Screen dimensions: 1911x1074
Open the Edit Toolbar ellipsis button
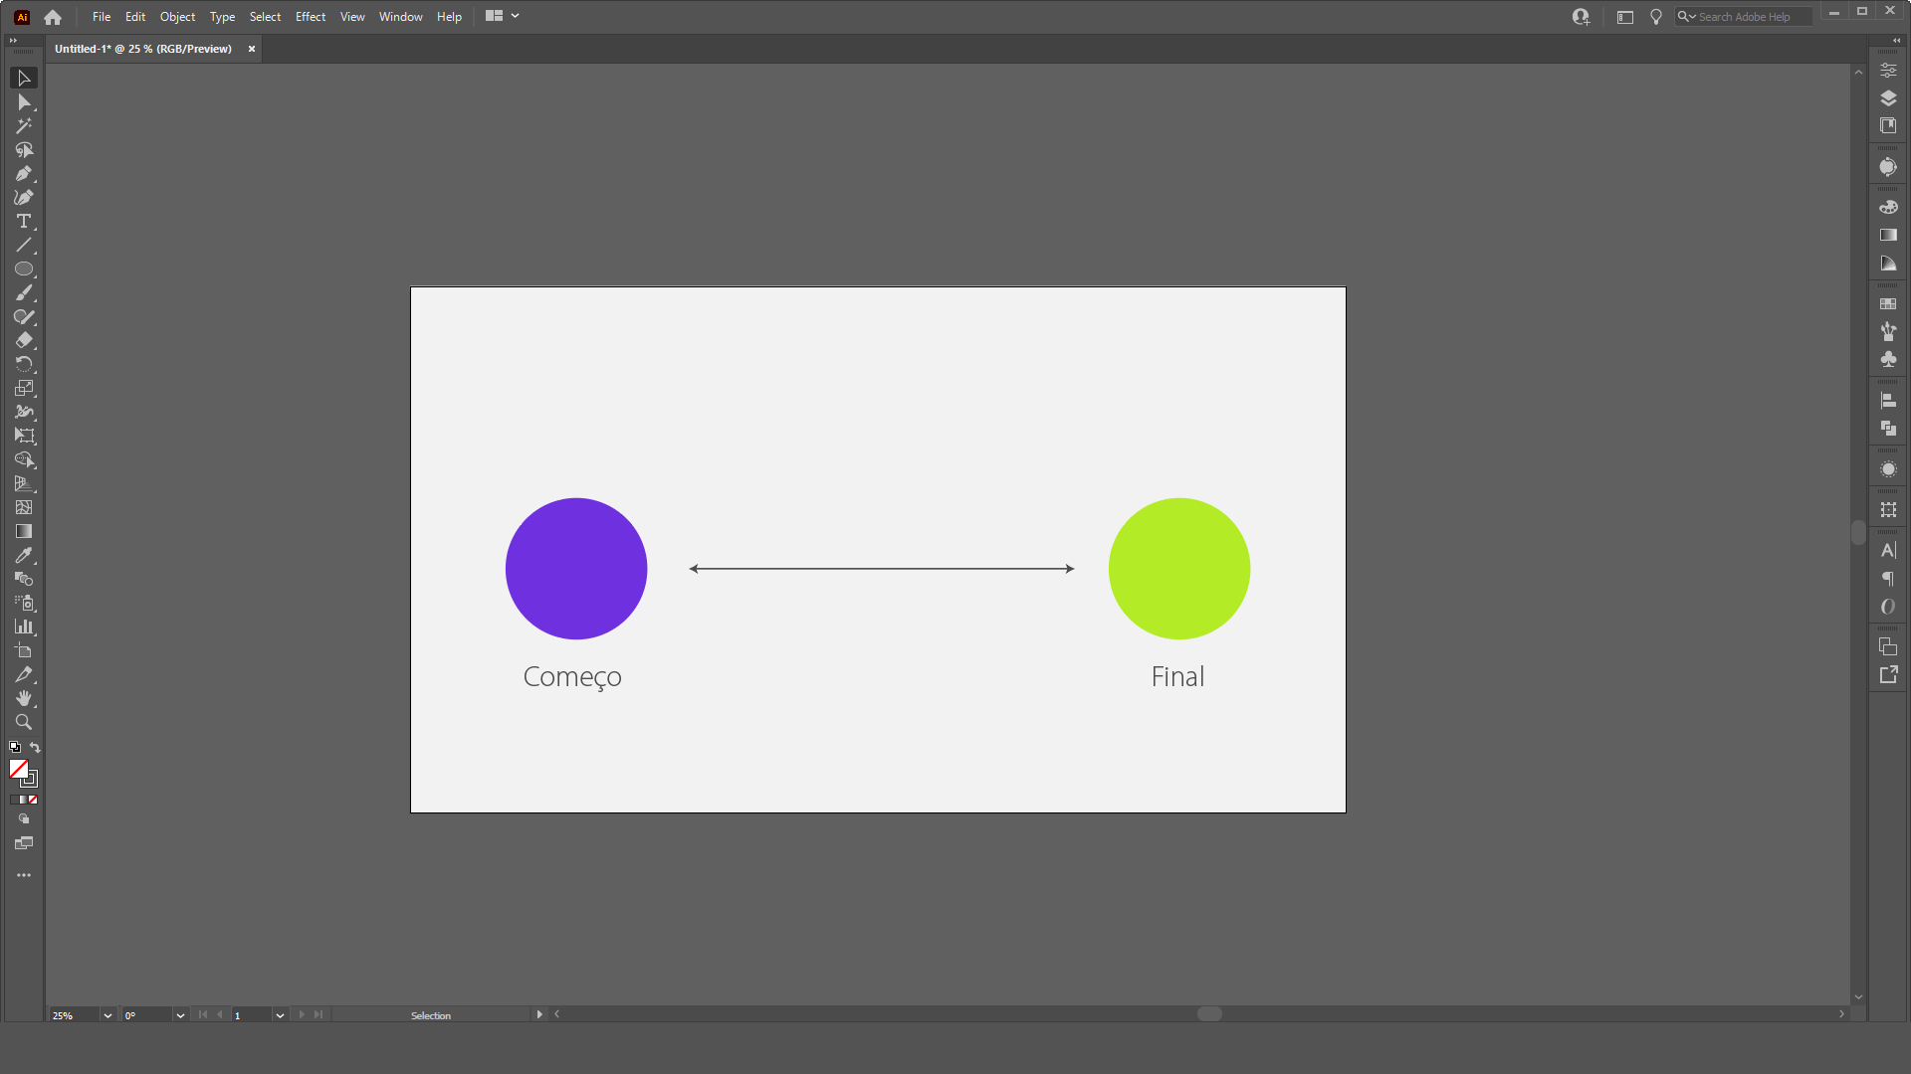[24, 875]
